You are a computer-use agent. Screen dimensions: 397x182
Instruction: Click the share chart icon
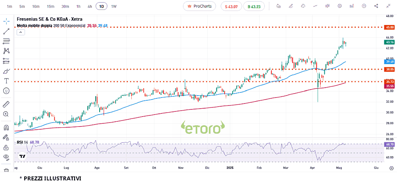click(x=376, y=6)
